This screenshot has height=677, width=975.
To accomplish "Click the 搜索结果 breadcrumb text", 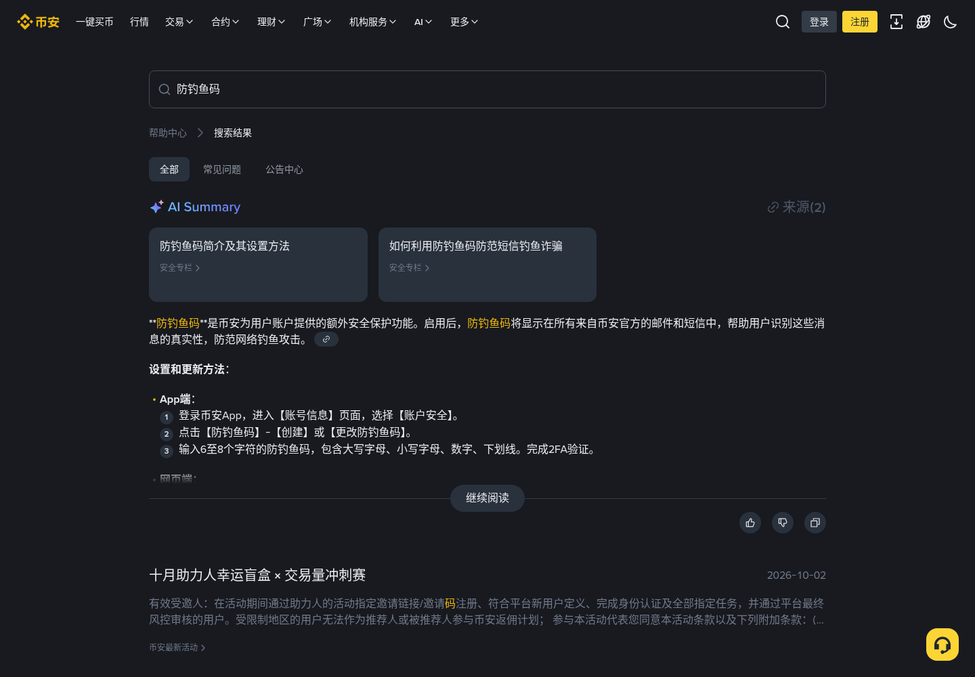I will pyautogui.click(x=233, y=133).
